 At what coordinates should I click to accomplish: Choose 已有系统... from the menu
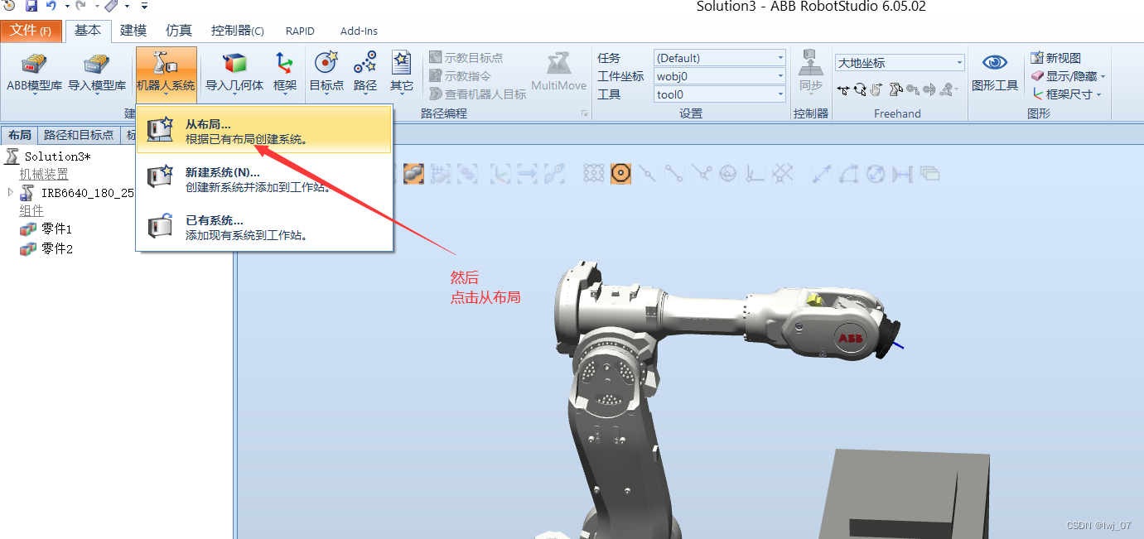coord(263,227)
